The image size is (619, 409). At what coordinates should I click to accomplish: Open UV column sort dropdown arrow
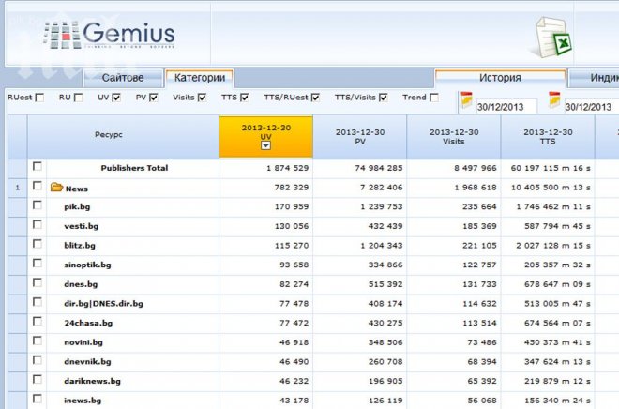pyautogui.click(x=265, y=145)
